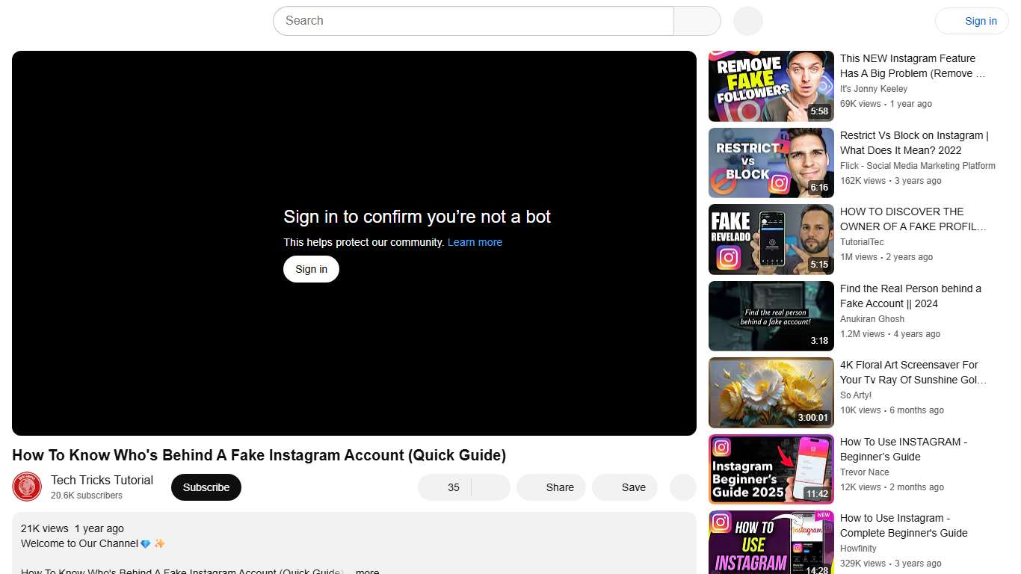This screenshot has height=574, width=1021.
Task: Click the Remove Fake Followers thumbnail
Action: click(x=771, y=85)
